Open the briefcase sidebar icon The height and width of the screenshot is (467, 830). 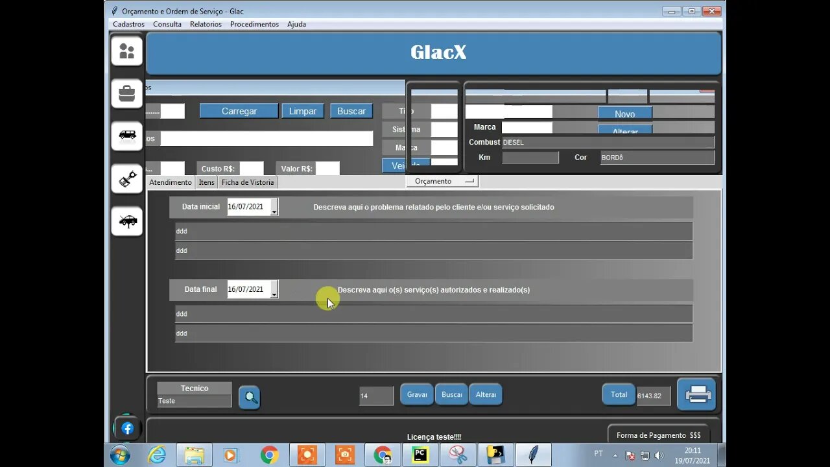126,94
